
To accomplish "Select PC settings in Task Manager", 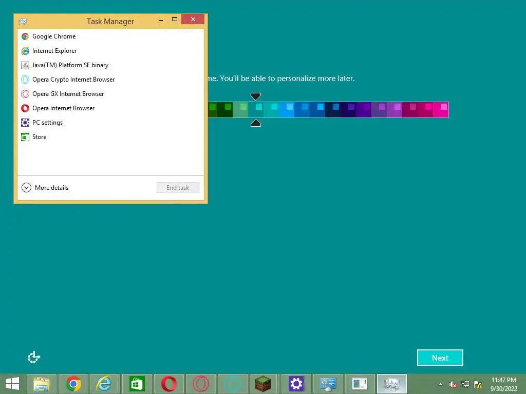I will pos(111,123).
